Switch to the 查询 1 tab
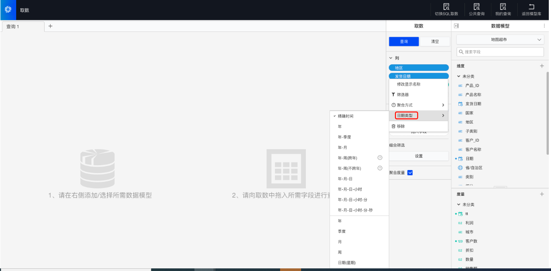The height and width of the screenshot is (271, 551). pyautogui.click(x=23, y=26)
